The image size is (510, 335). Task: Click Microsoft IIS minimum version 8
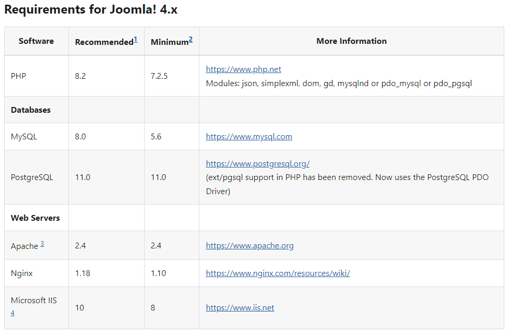(152, 308)
